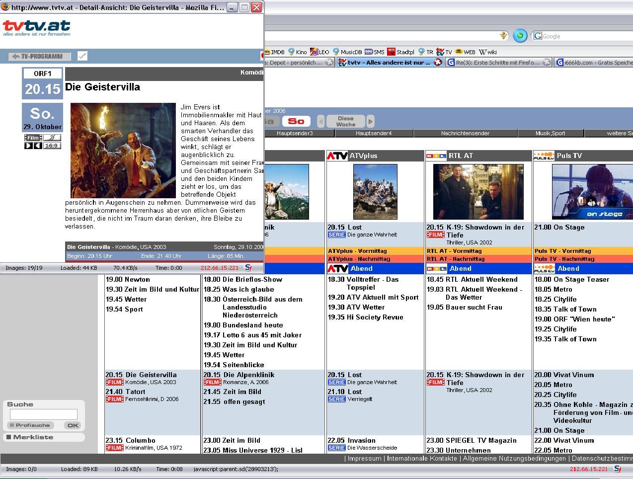Viewport: 633px width, 479px height.
Task: Go to previous week arrow
Action: coord(321,121)
